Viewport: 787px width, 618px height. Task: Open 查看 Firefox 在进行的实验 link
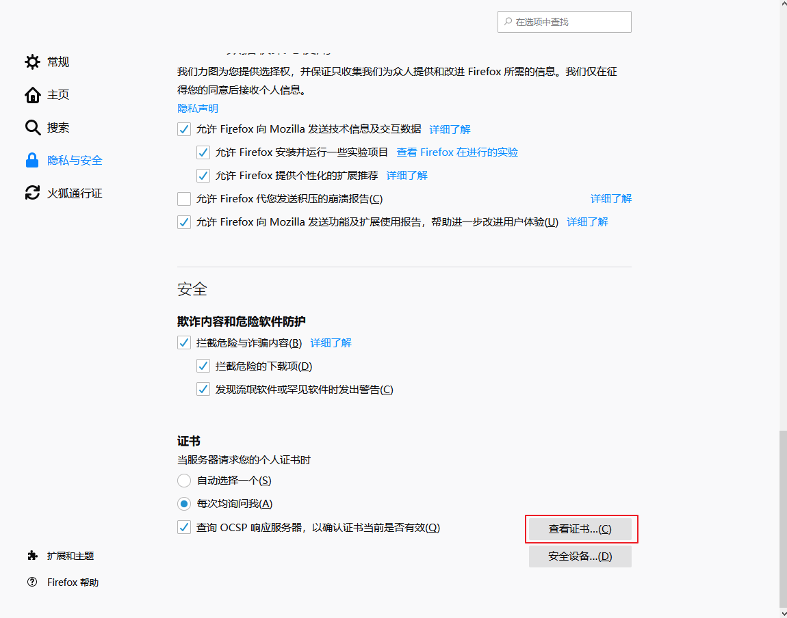[457, 152]
